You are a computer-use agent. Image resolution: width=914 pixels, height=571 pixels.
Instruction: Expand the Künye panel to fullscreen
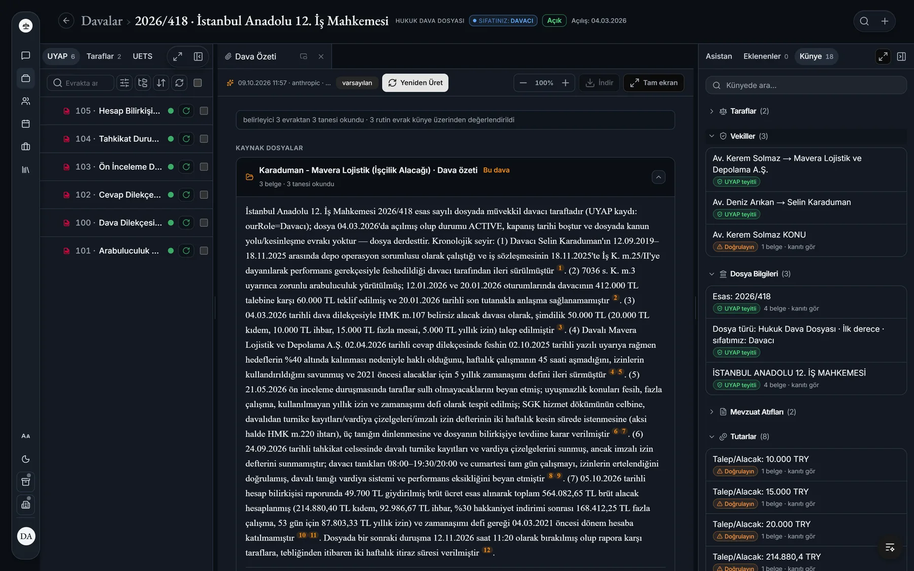883,56
